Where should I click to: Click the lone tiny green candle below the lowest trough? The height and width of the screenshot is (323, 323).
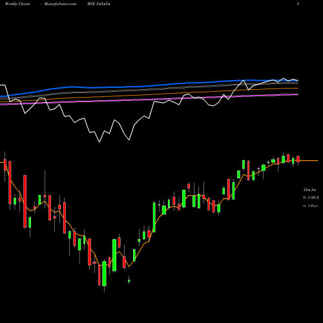point(129,280)
